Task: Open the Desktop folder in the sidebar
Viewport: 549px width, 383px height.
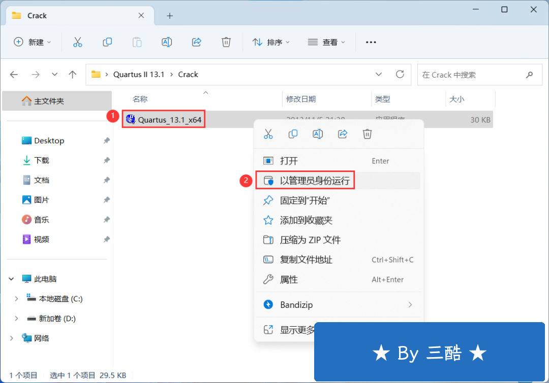Action: click(x=49, y=141)
